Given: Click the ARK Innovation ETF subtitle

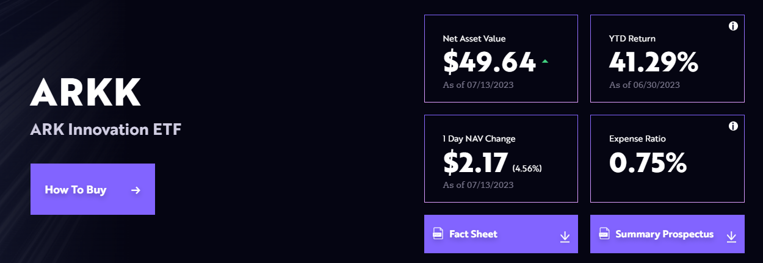Looking at the screenshot, I should [106, 130].
